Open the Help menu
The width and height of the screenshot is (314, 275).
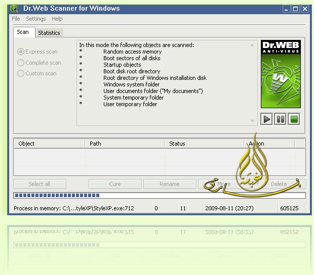click(x=57, y=19)
